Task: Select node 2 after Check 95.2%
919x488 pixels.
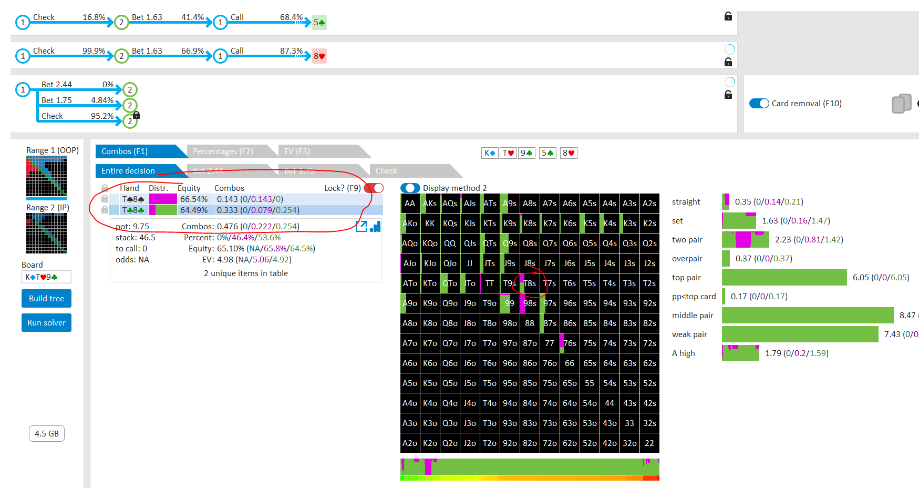Action: click(x=130, y=121)
